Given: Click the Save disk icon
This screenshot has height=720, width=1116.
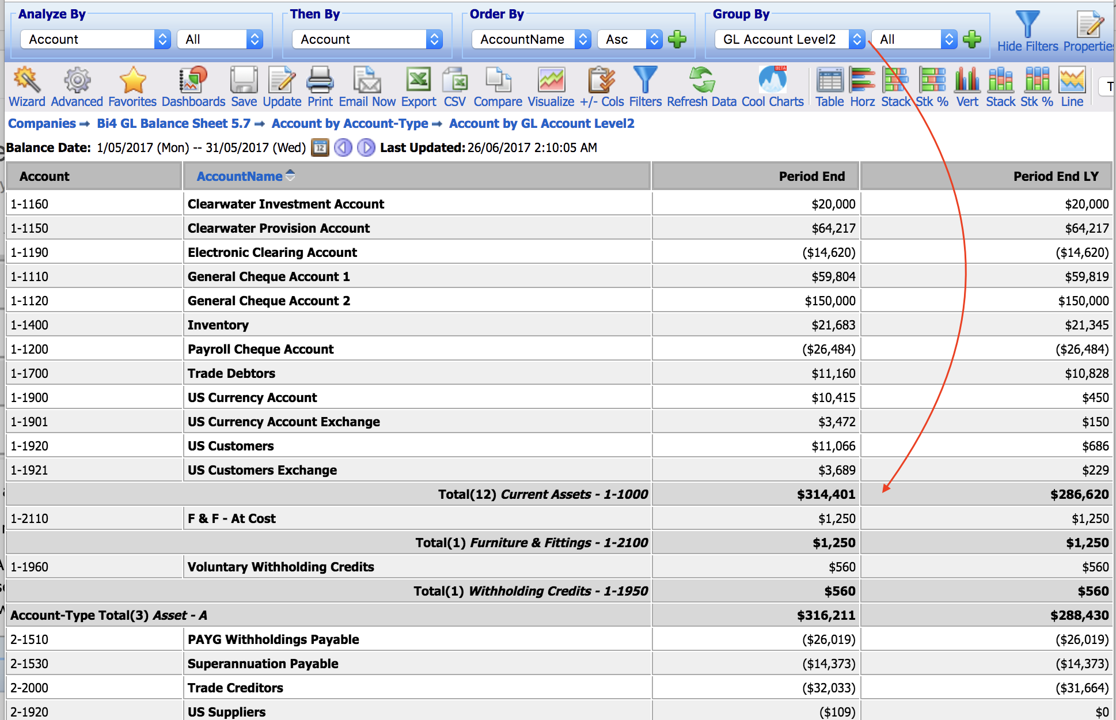Looking at the screenshot, I should [244, 87].
